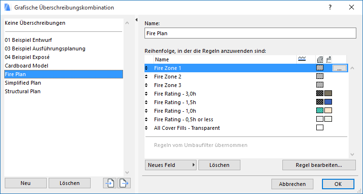Click the export combination icon

[x=123, y=183]
